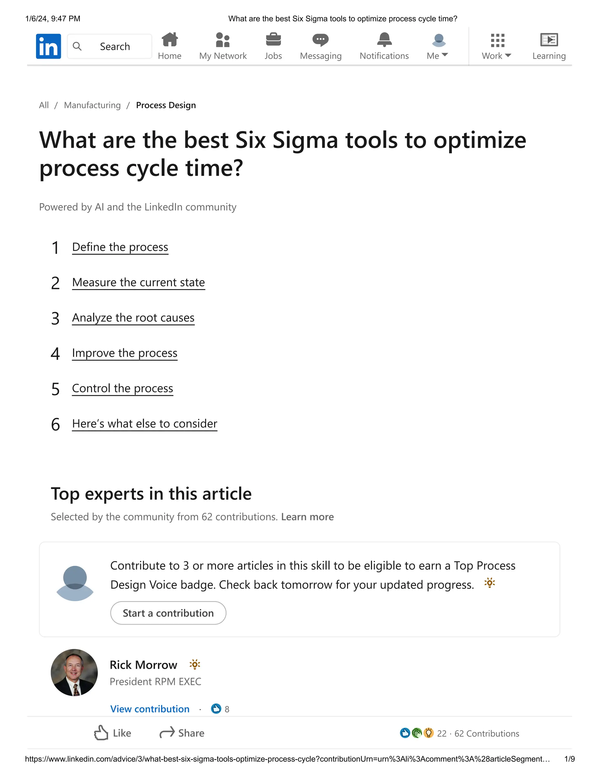Select the All breadcrumb link
600x777 pixels.
44,105
